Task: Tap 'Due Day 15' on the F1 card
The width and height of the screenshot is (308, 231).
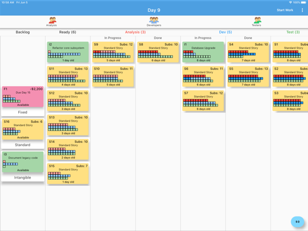Action: [x=23, y=93]
